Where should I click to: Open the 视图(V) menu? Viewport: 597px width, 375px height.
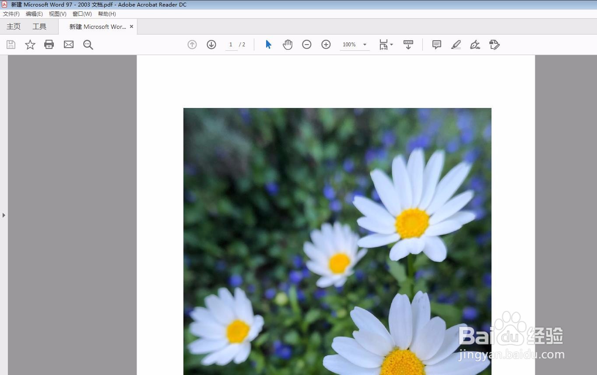tap(58, 14)
